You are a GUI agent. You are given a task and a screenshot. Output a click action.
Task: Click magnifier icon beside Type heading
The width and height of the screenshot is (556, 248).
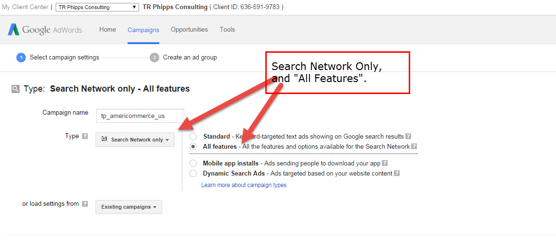pyautogui.click(x=16, y=89)
